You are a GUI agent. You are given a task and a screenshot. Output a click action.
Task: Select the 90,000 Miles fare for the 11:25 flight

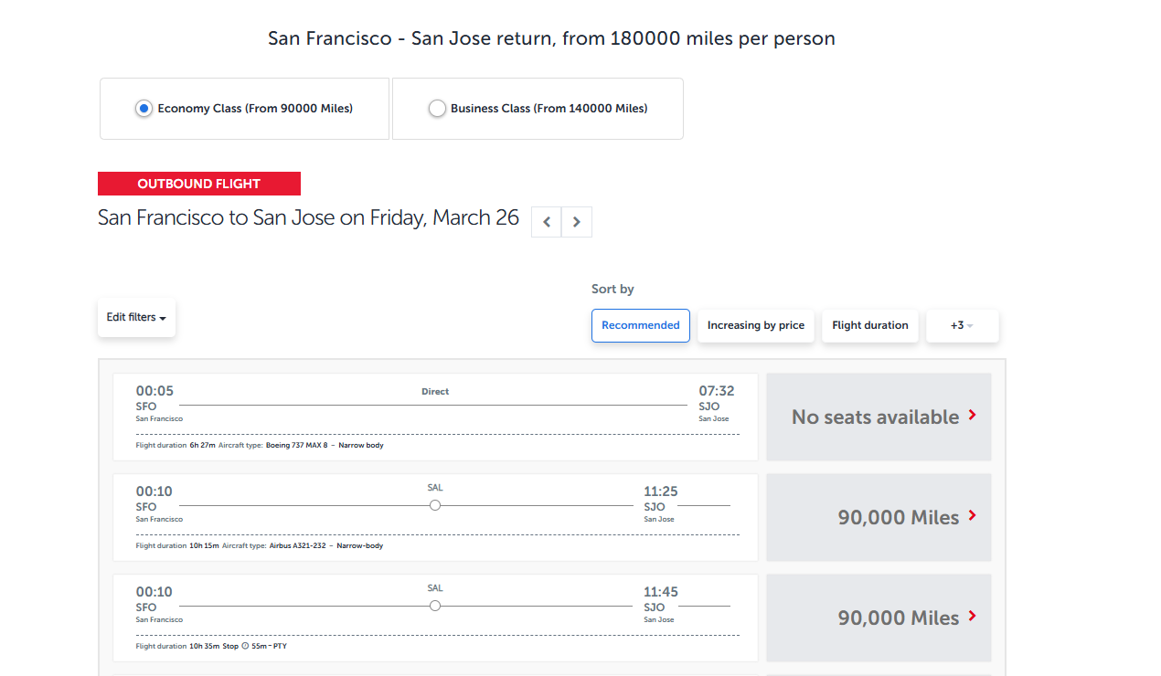click(x=878, y=517)
